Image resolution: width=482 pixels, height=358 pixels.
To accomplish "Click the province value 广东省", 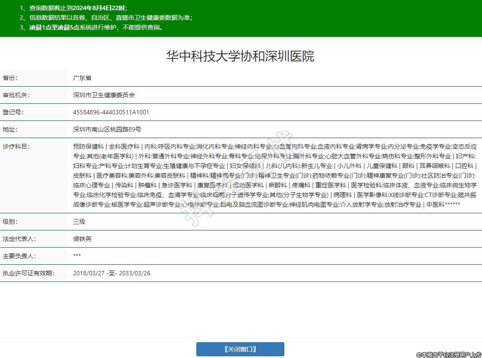I will (x=82, y=78).
